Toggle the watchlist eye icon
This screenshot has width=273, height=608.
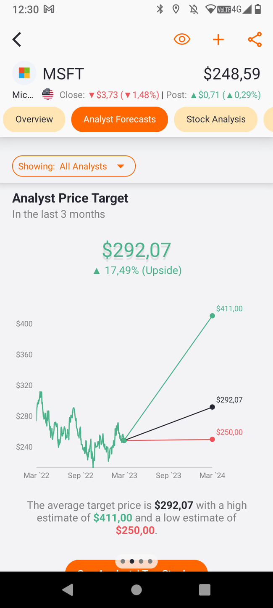[x=182, y=40]
